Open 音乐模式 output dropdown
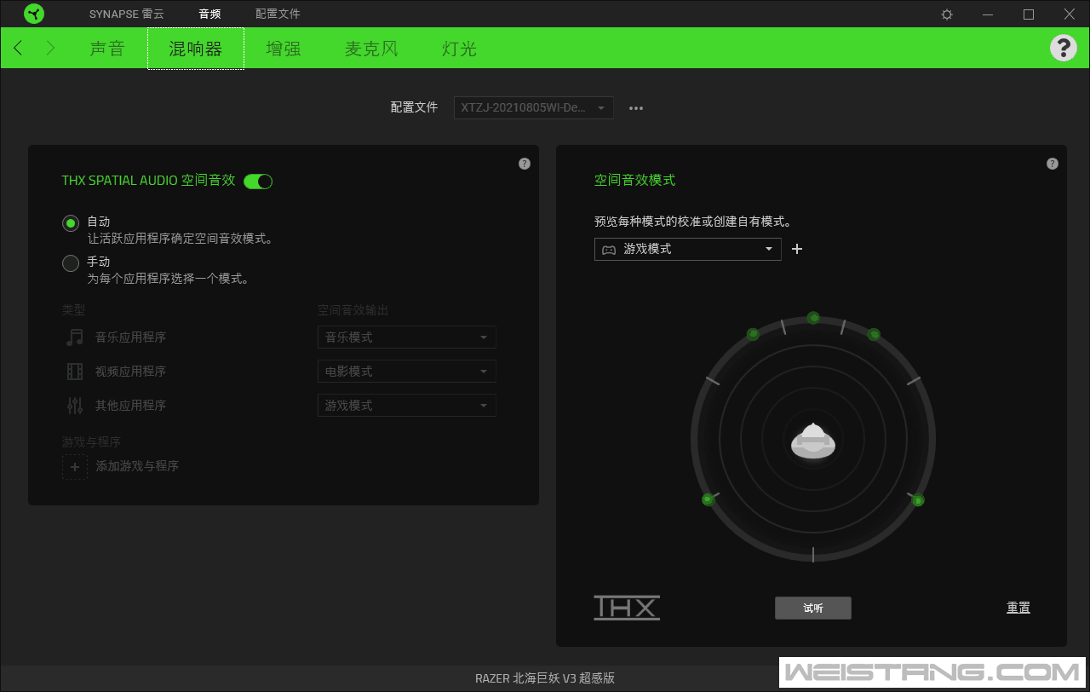This screenshot has width=1090, height=692. click(407, 337)
